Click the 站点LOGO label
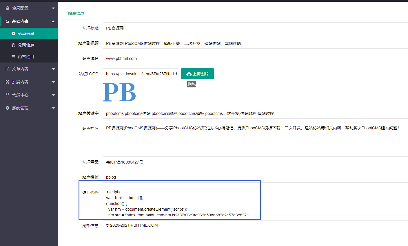 click(x=88, y=74)
